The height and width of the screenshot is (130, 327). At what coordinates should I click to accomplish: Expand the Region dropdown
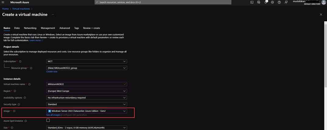pos(86,91)
